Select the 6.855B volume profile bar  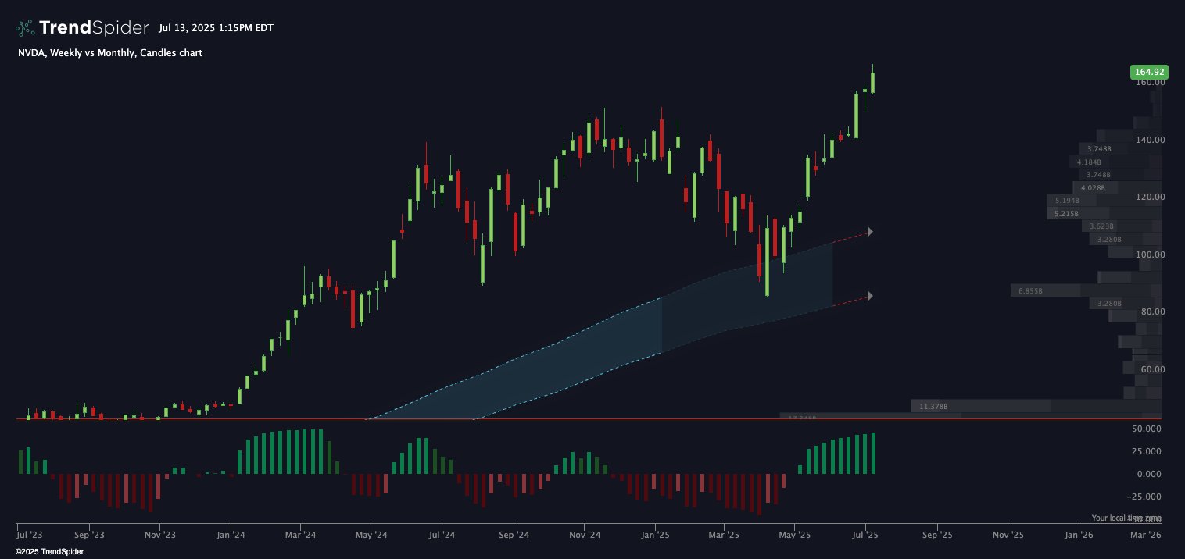[x=1085, y=290]
